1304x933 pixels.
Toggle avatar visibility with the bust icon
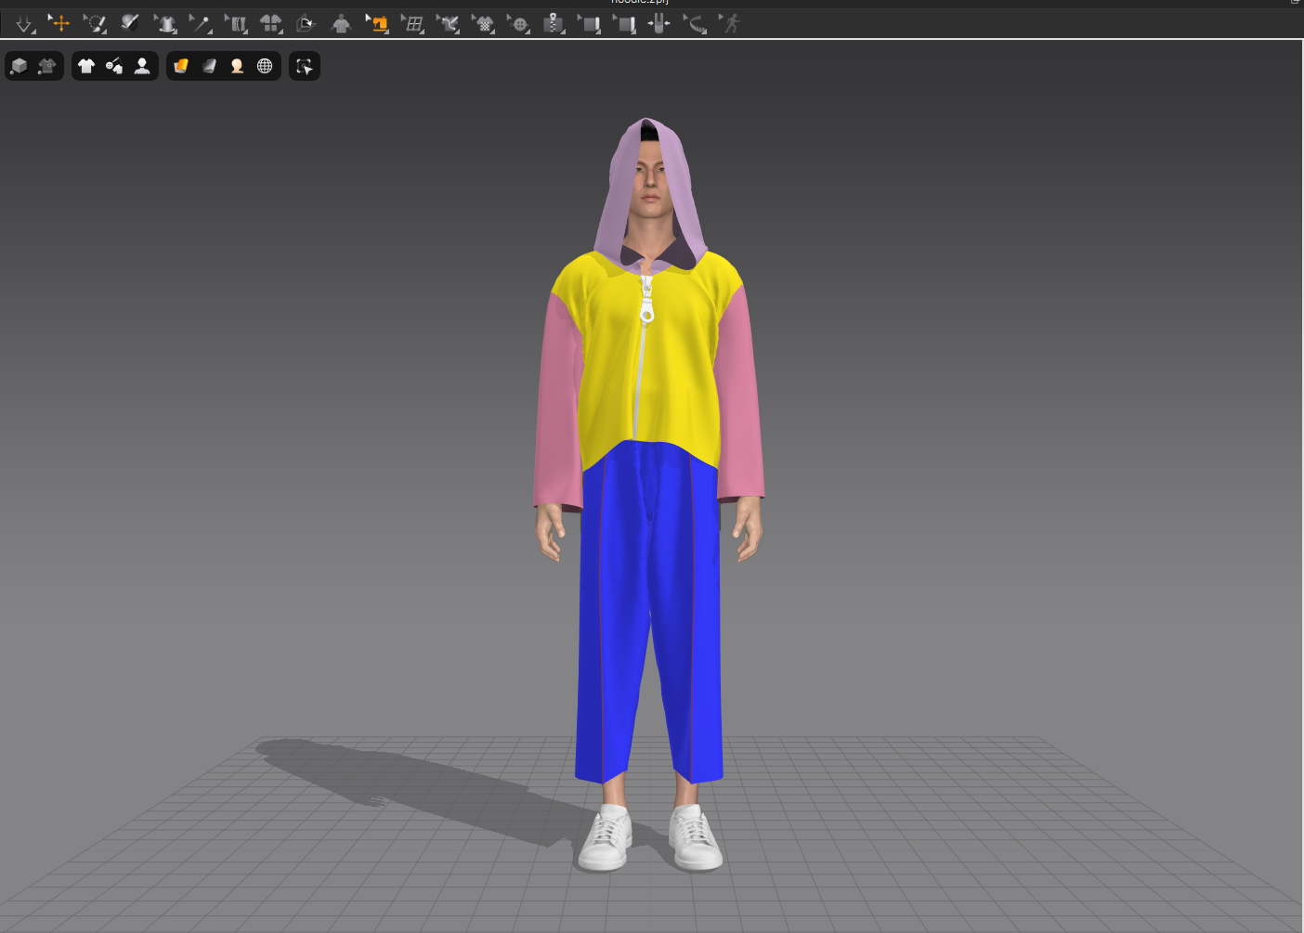142,66
